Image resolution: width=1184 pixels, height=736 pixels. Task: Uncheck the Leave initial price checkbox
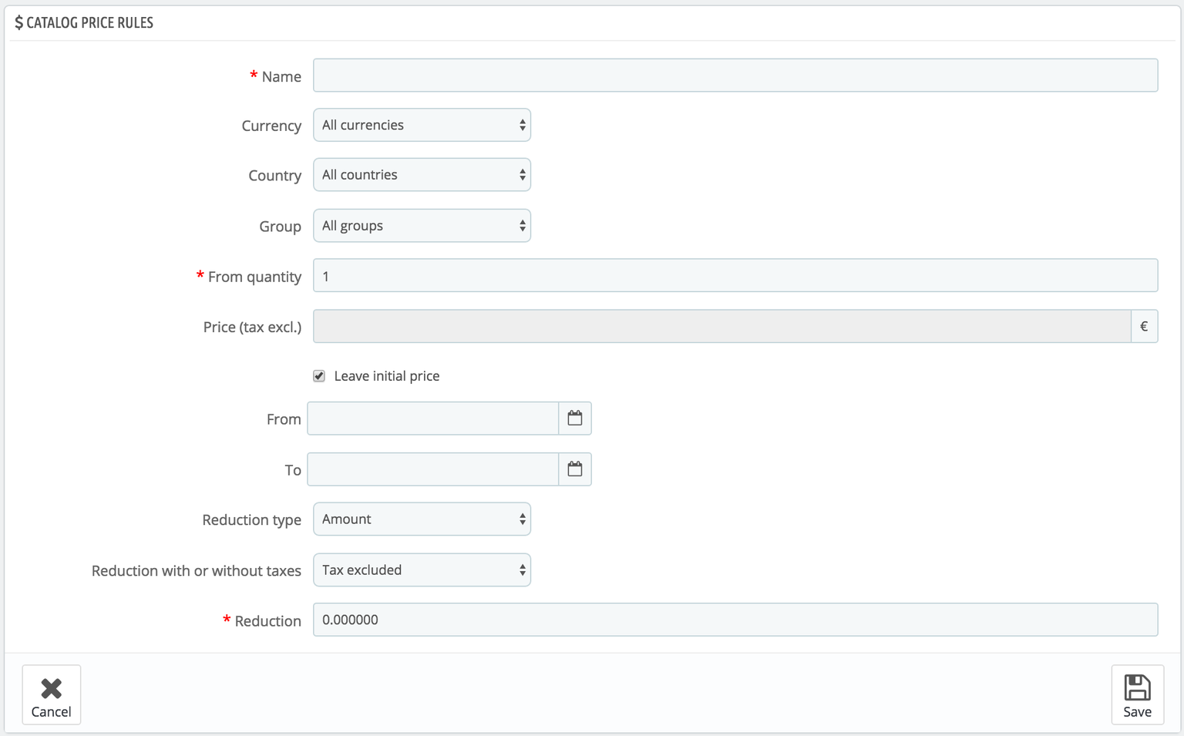319,376
